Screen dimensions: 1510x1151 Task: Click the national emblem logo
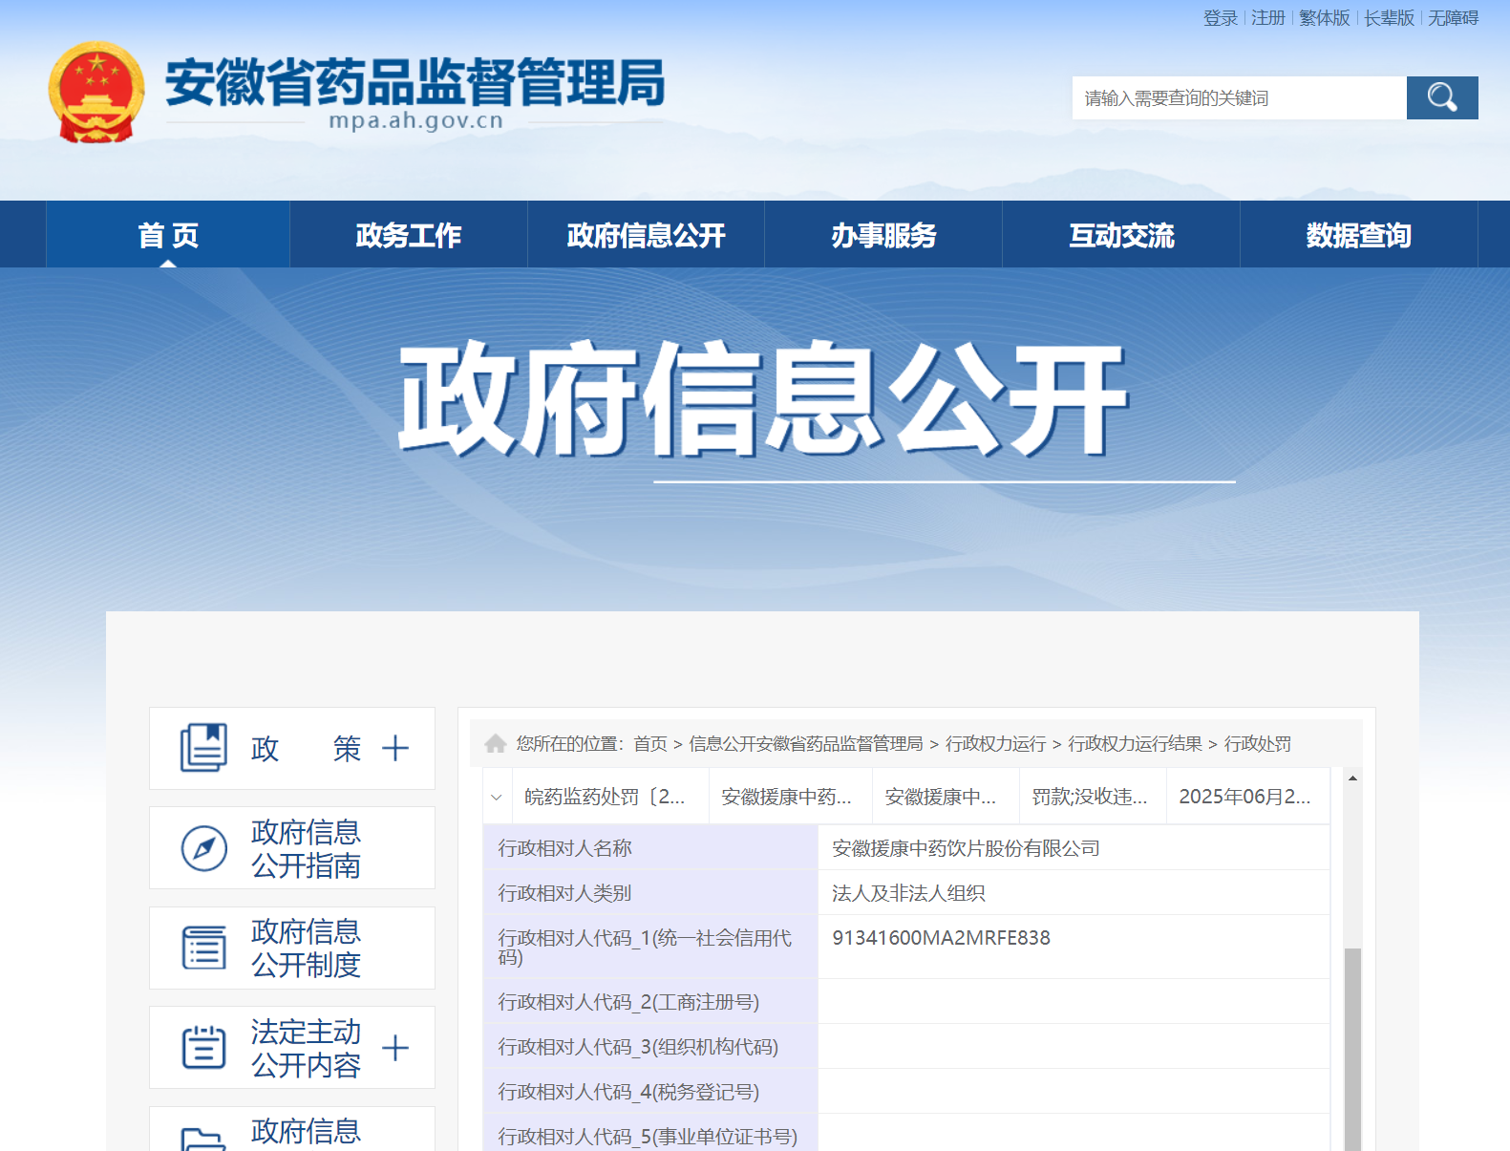(x=96, y=92)
